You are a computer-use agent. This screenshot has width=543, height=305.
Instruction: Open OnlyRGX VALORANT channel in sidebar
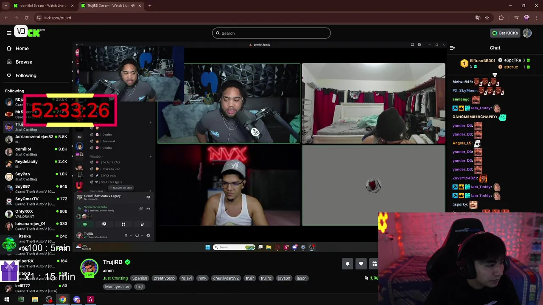36,213
